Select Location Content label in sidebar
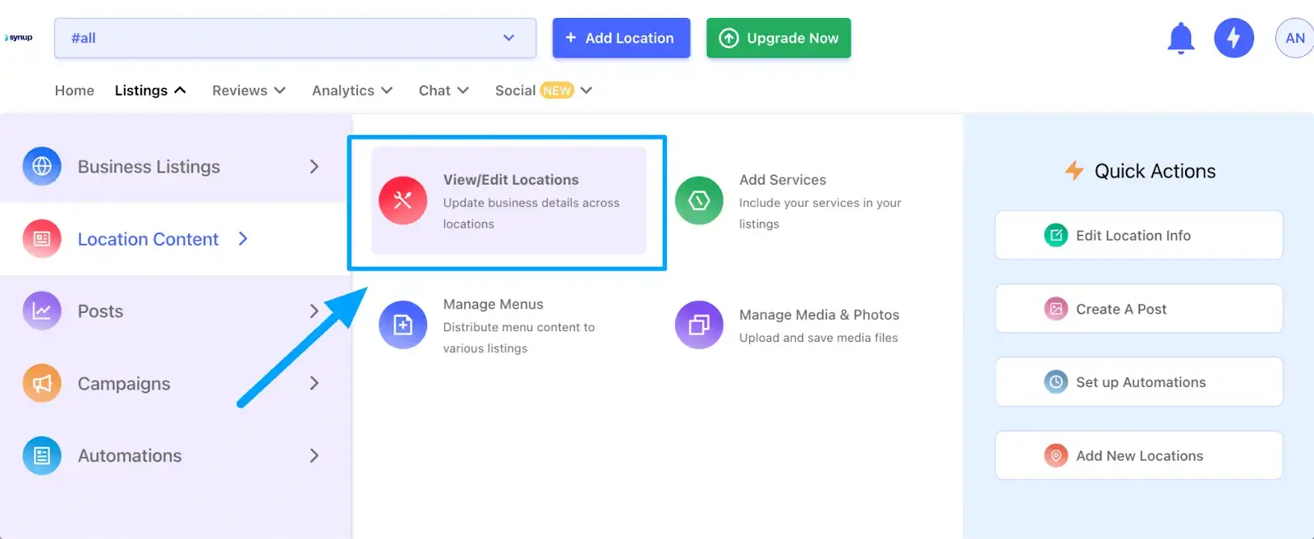The image size is (1314, 539). point(148,239)
